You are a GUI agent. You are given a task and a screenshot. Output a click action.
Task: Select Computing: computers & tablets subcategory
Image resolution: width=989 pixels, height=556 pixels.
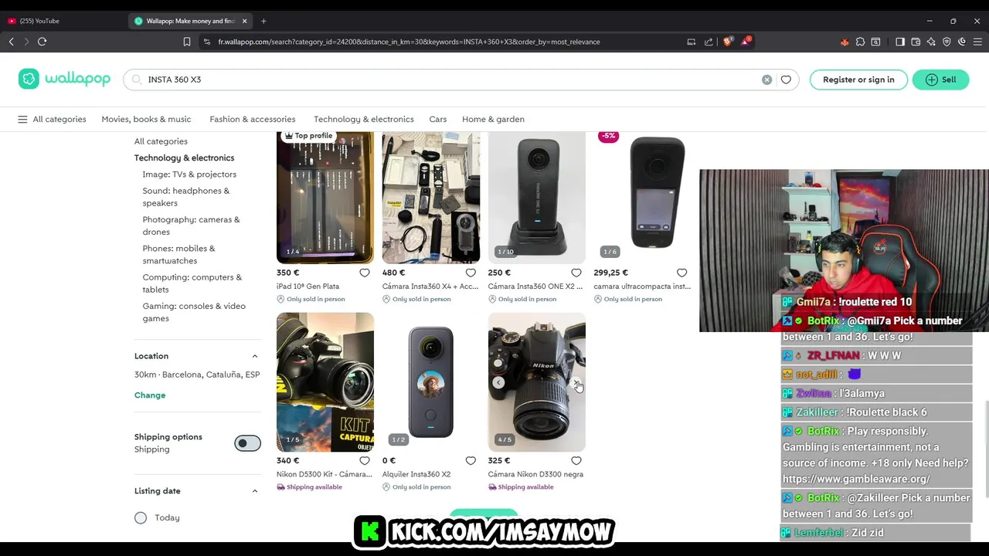[192, 283]
